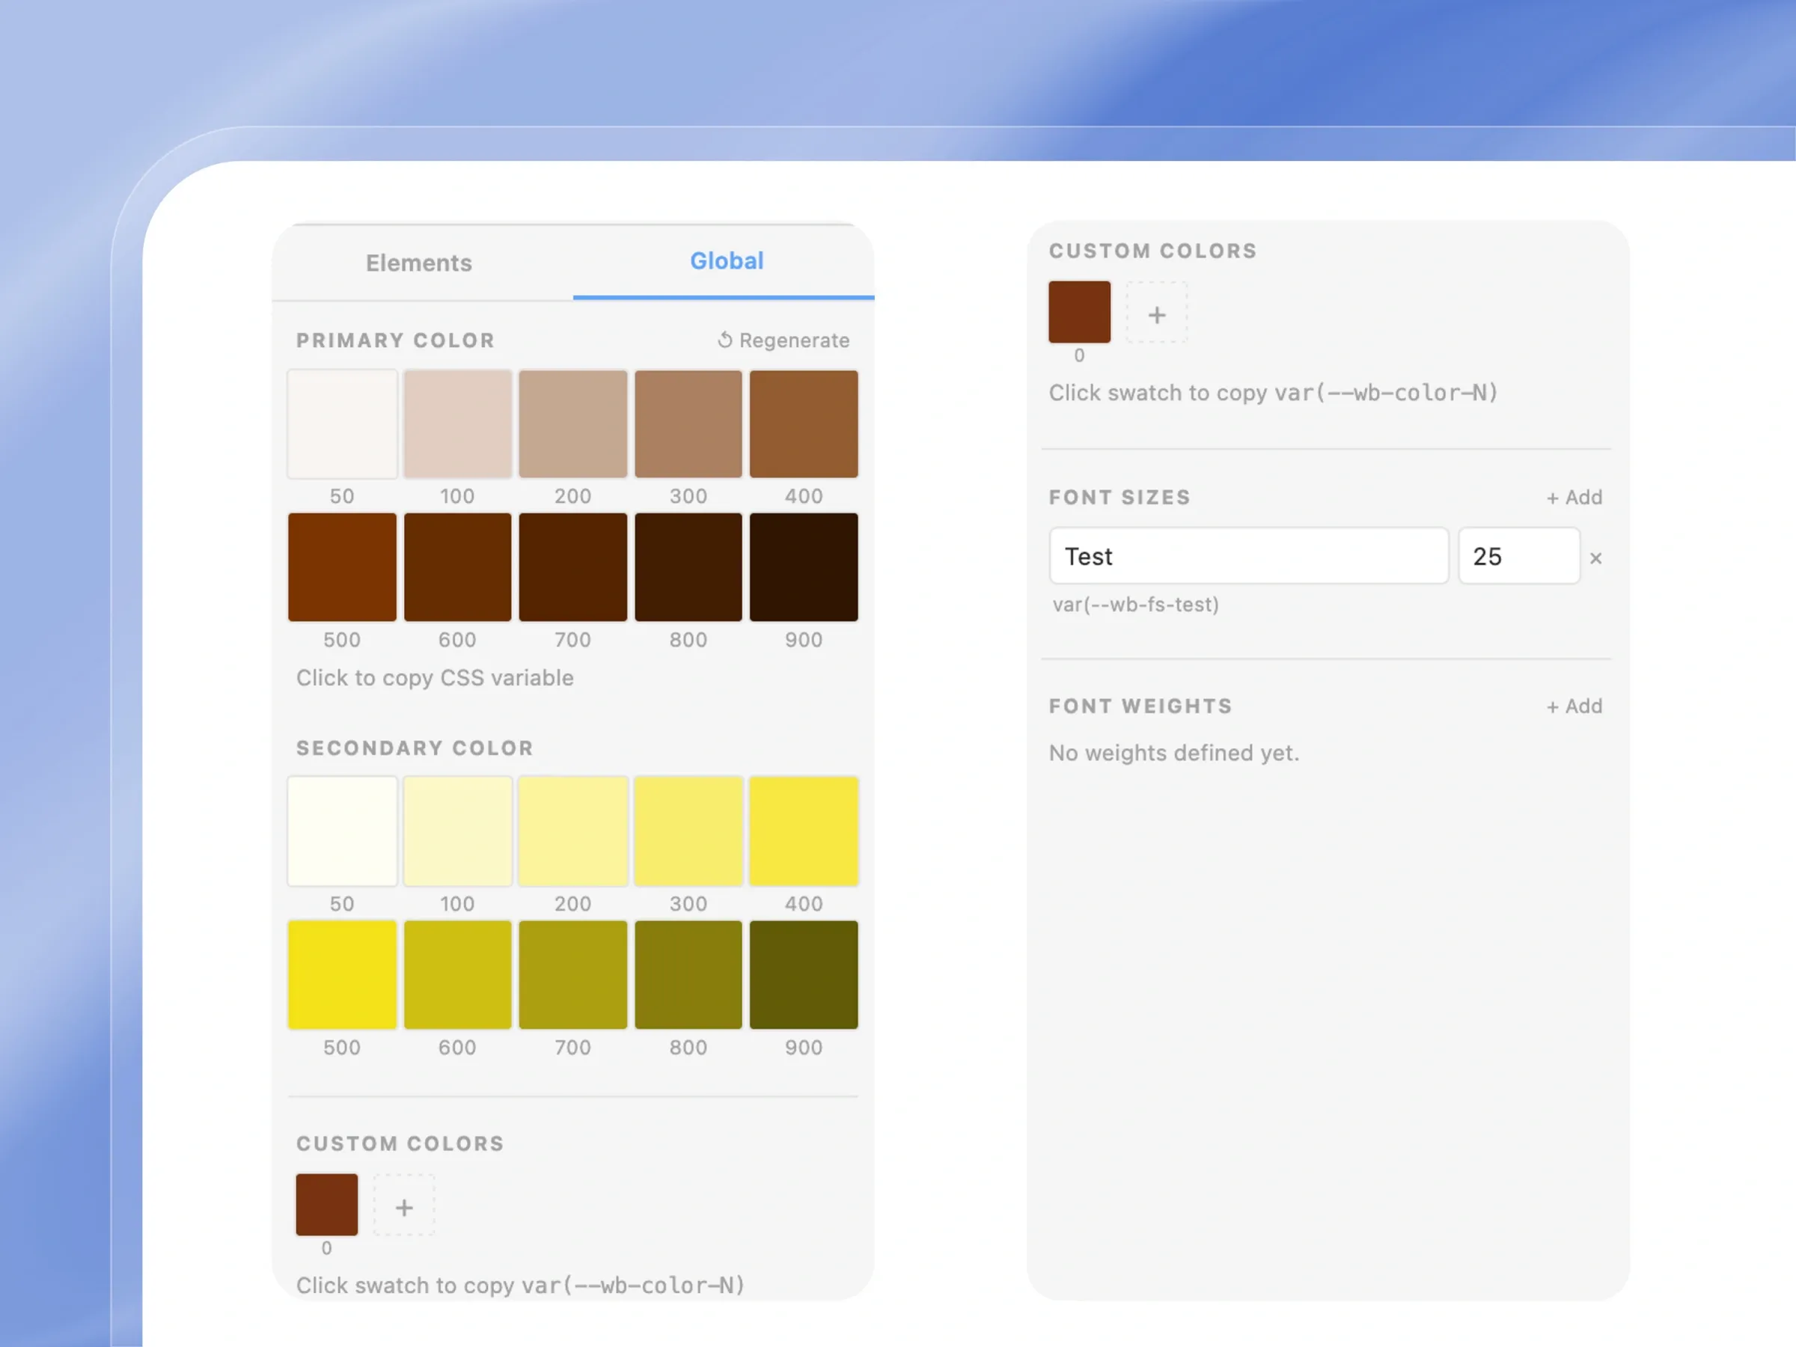The image size is (1796, 1347).
Task: Copy primary color 700 swatch
Action: point(573,566)
